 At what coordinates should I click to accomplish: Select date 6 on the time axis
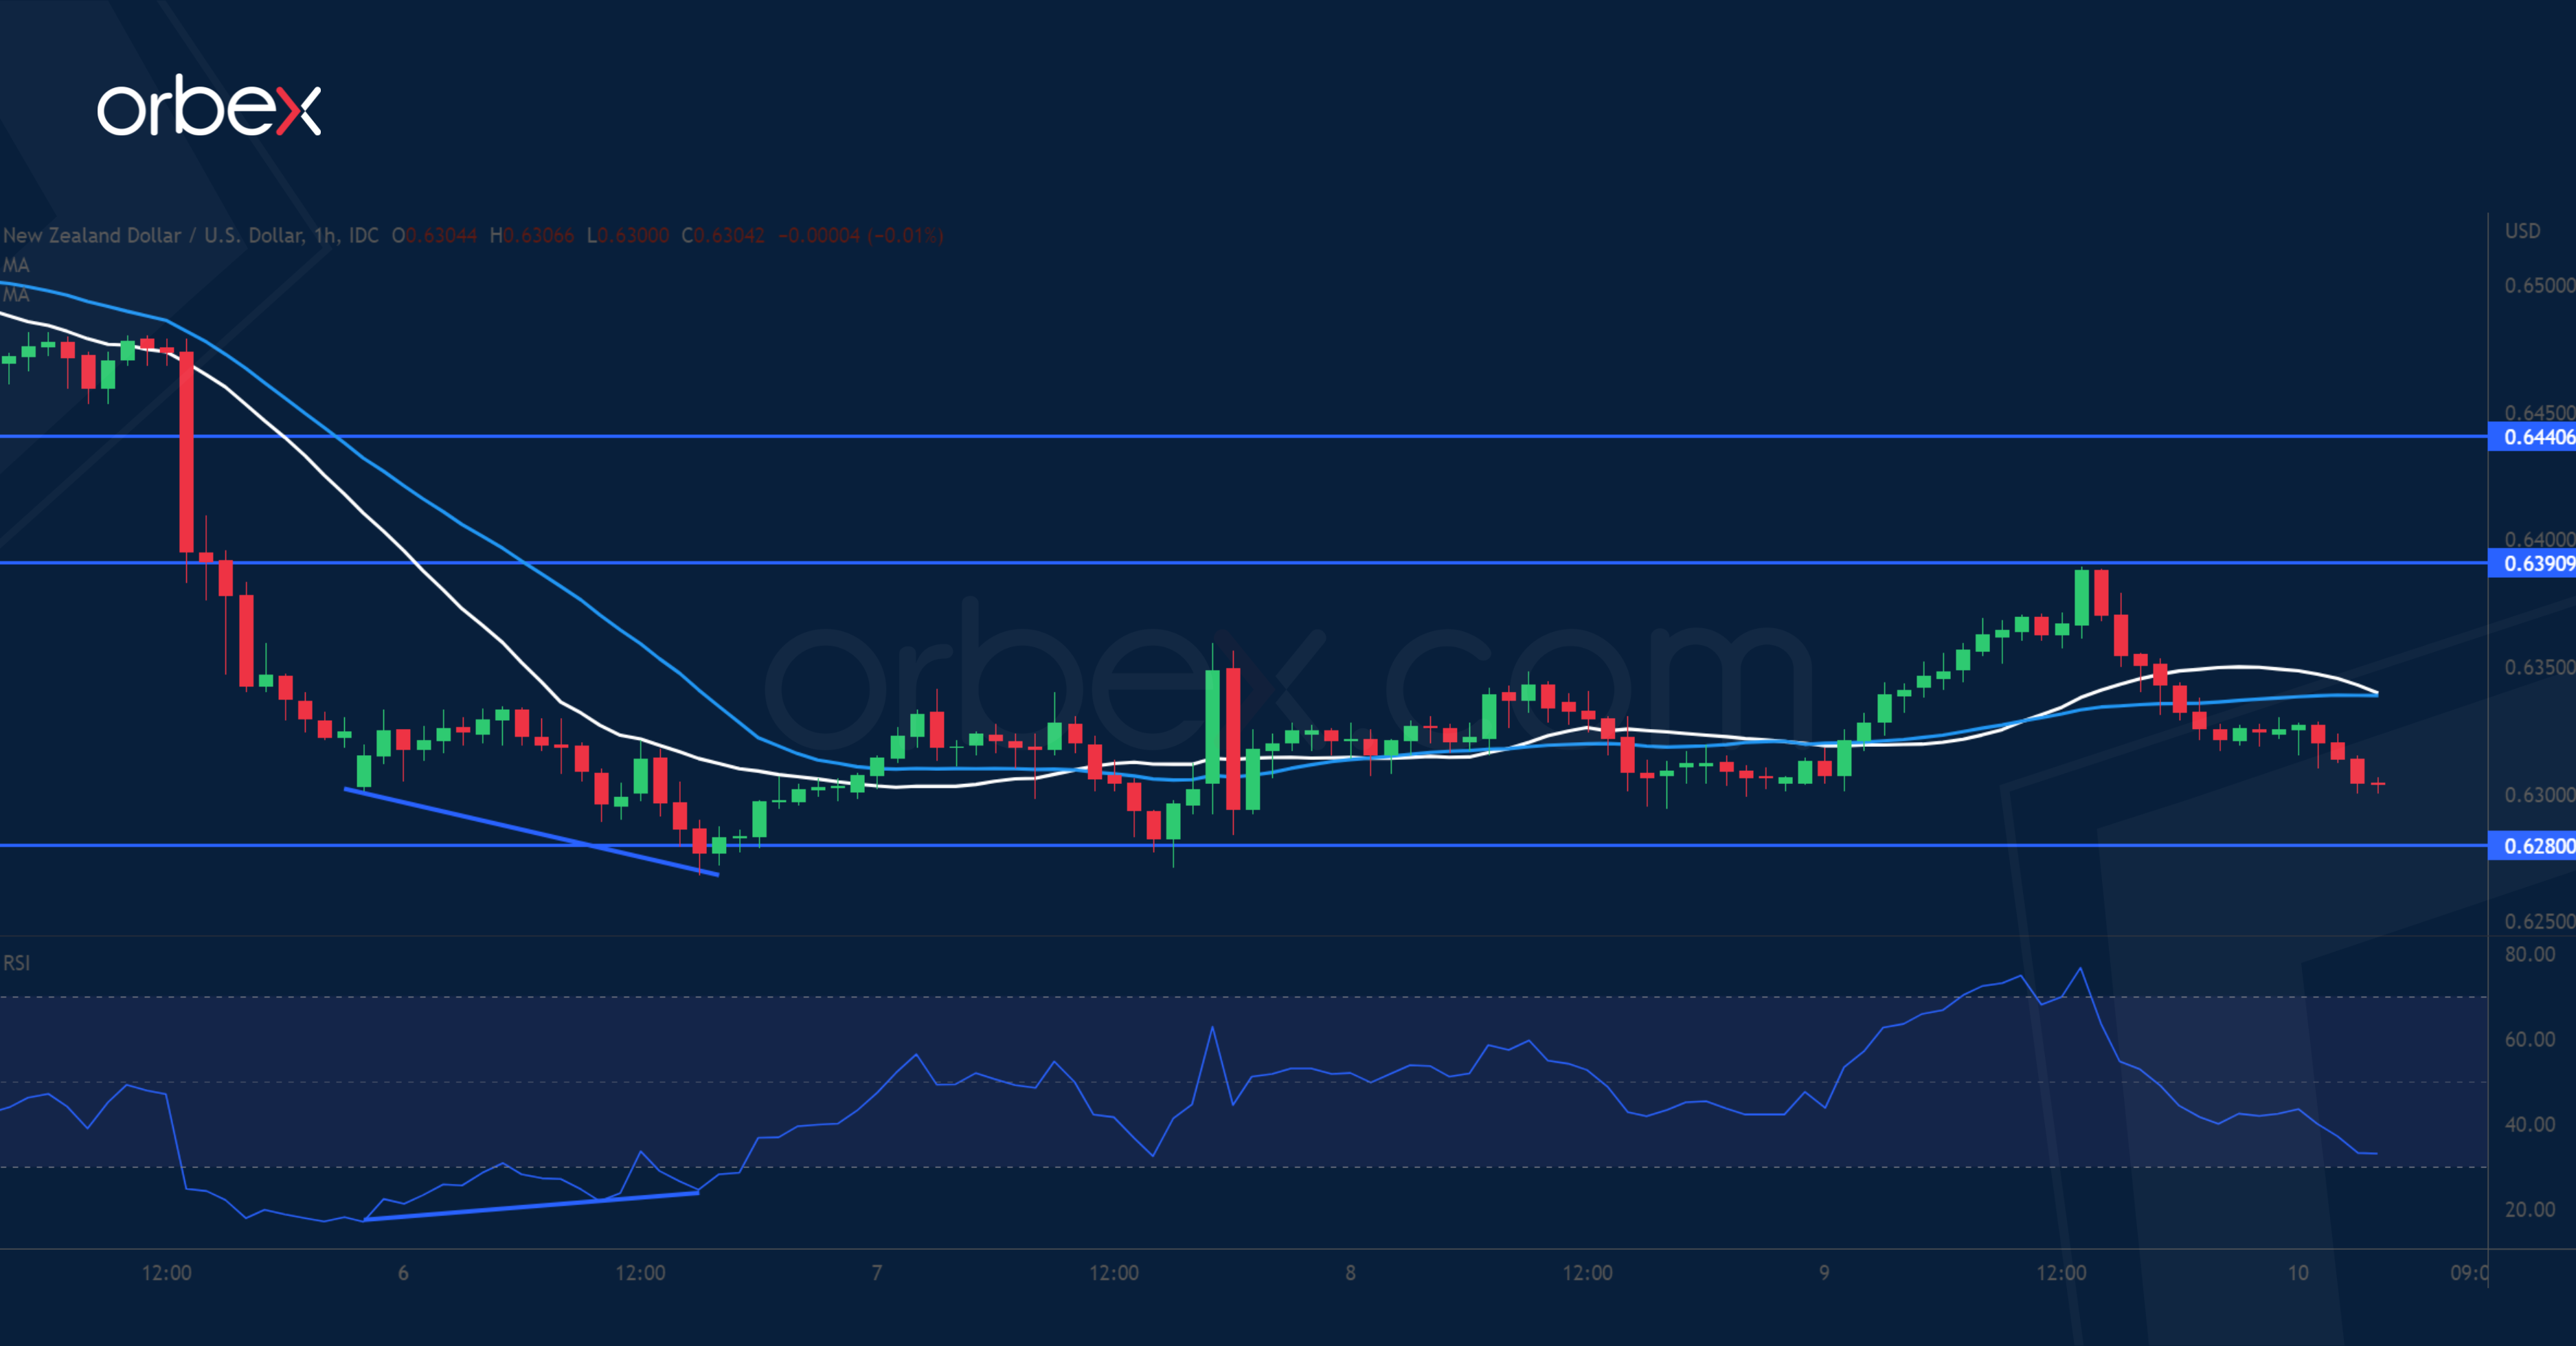403,1273
